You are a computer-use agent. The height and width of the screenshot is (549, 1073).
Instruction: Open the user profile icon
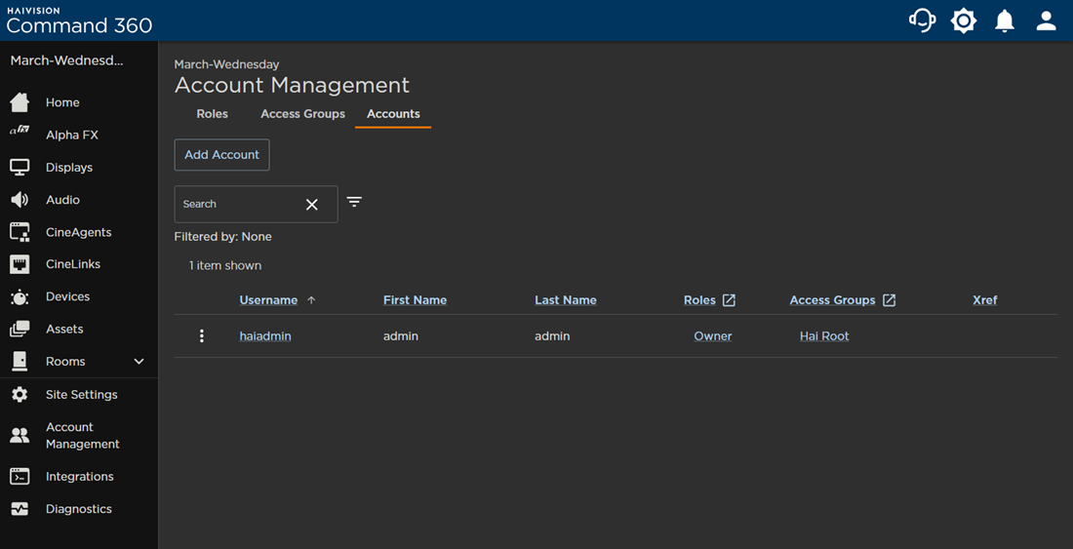1047,20
